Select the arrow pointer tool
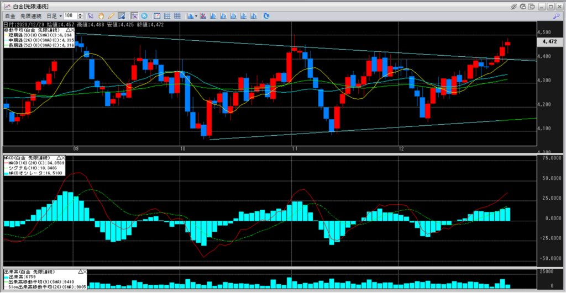This screenshot has height=293, width=566. [x=91, y=16]
